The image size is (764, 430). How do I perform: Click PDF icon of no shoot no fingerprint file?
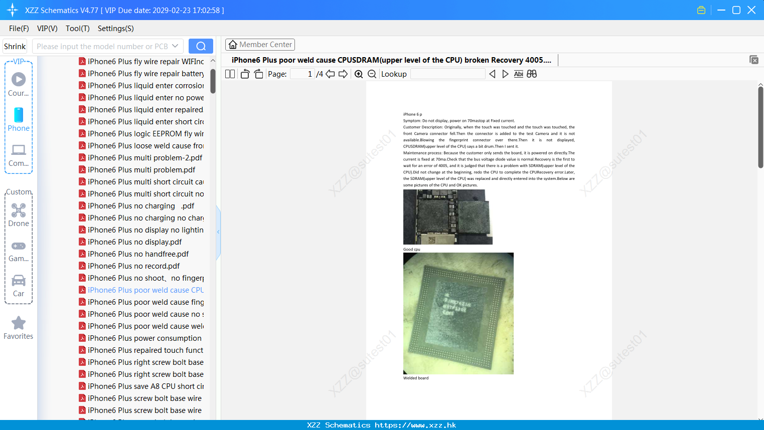pyautogui.click(x=82, y=278)
